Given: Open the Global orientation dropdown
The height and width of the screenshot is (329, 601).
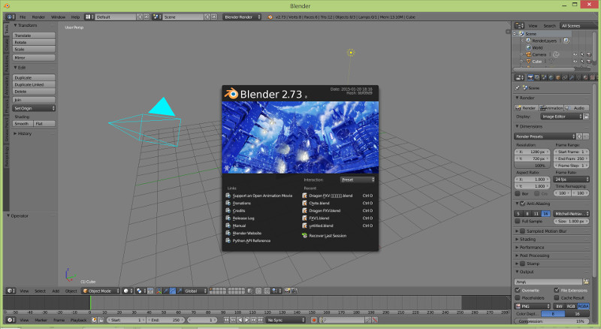Looking at the screenshot, I should tap(195, 291).
